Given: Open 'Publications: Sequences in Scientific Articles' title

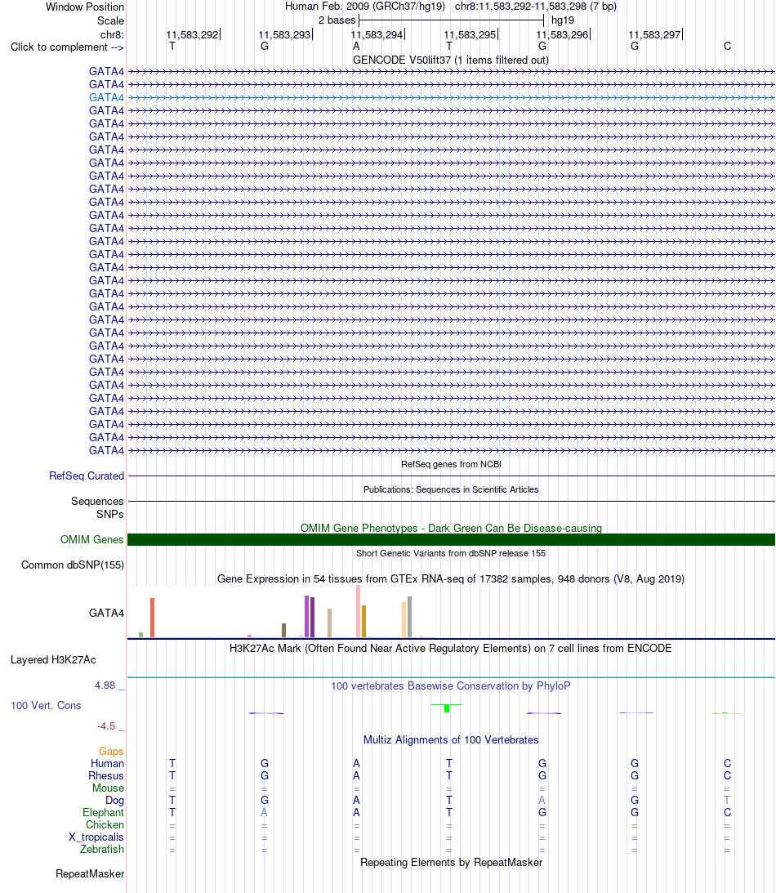Looking at the screenshot, I should [x=451, y=489].
